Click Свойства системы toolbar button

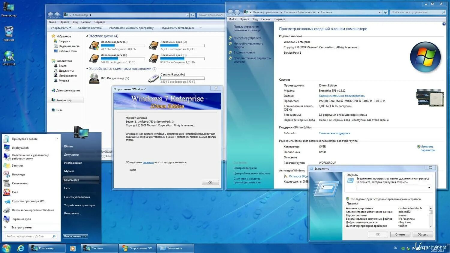click(x=90, y=28)
